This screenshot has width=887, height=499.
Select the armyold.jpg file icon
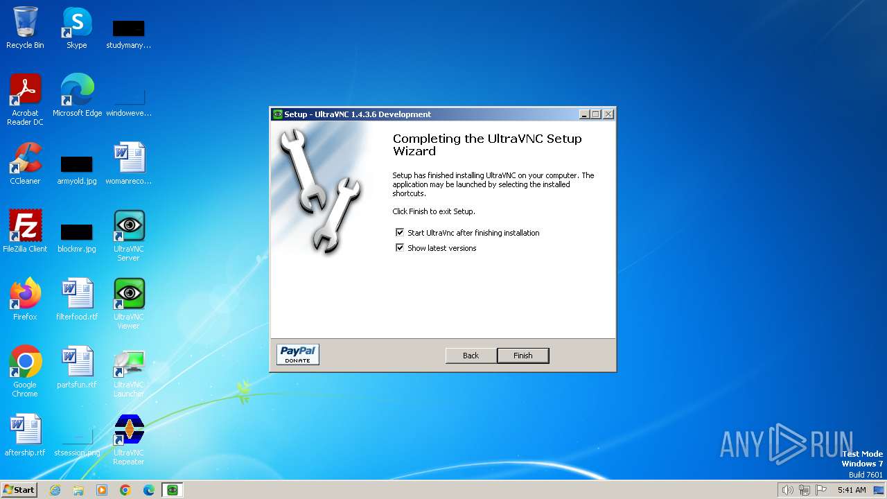click(77, 169)
